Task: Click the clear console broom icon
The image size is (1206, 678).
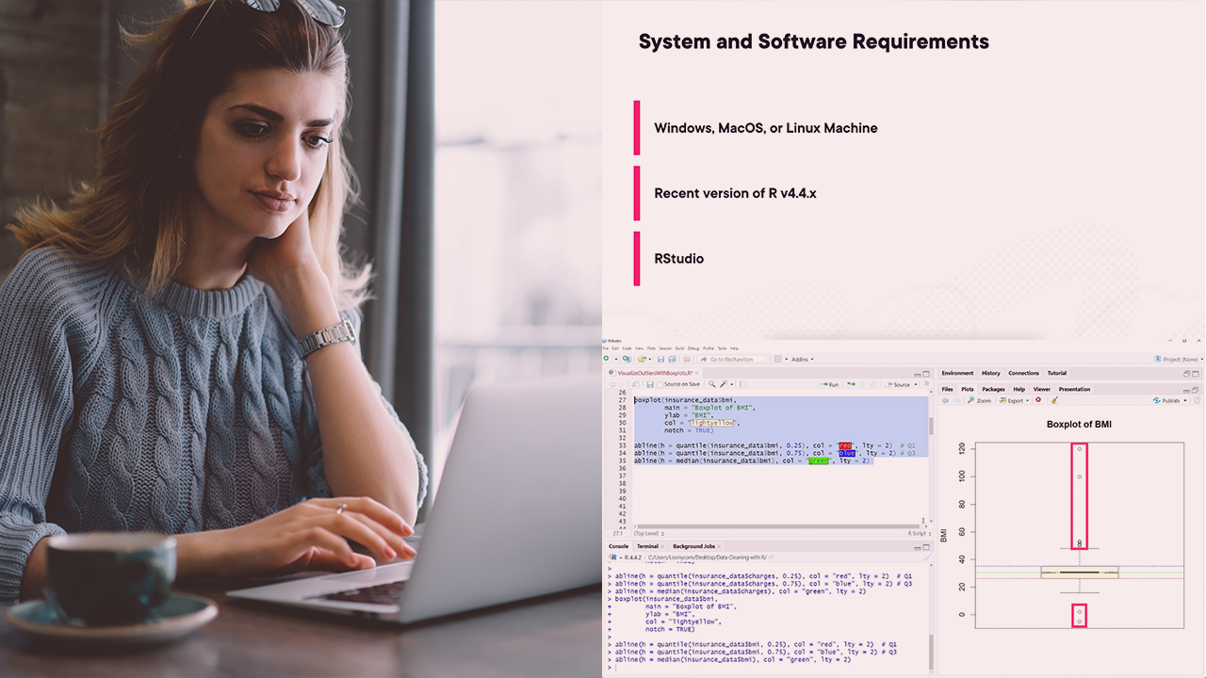Action: click(925, 557)
